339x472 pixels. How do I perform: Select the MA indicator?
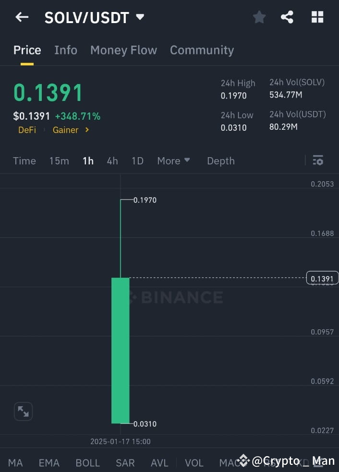[15, 462]
